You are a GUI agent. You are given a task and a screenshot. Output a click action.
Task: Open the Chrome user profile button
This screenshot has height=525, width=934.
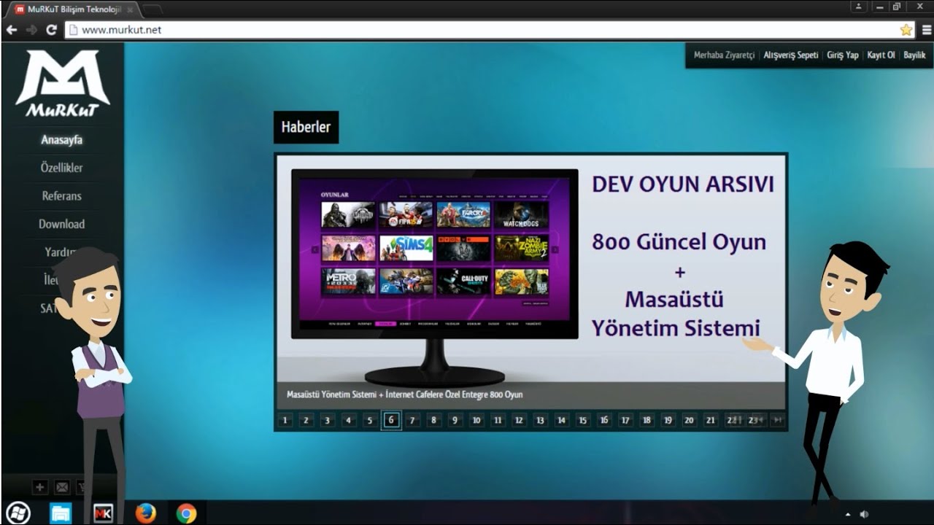tap(859, 6)
